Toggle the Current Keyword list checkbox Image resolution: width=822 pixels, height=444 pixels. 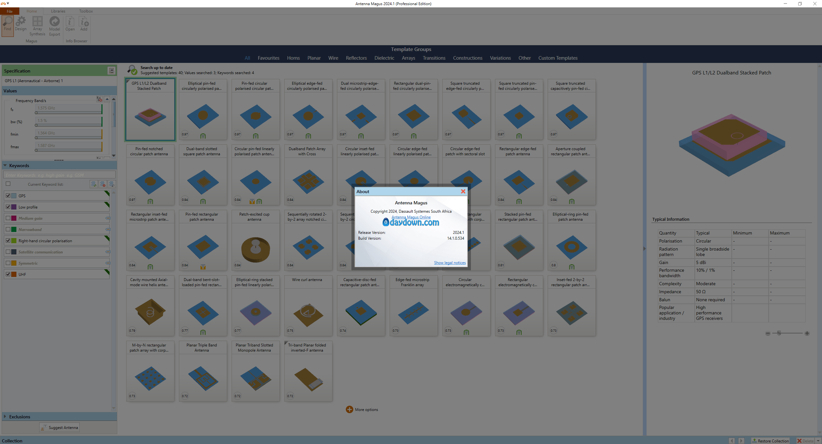coord(8,184)
